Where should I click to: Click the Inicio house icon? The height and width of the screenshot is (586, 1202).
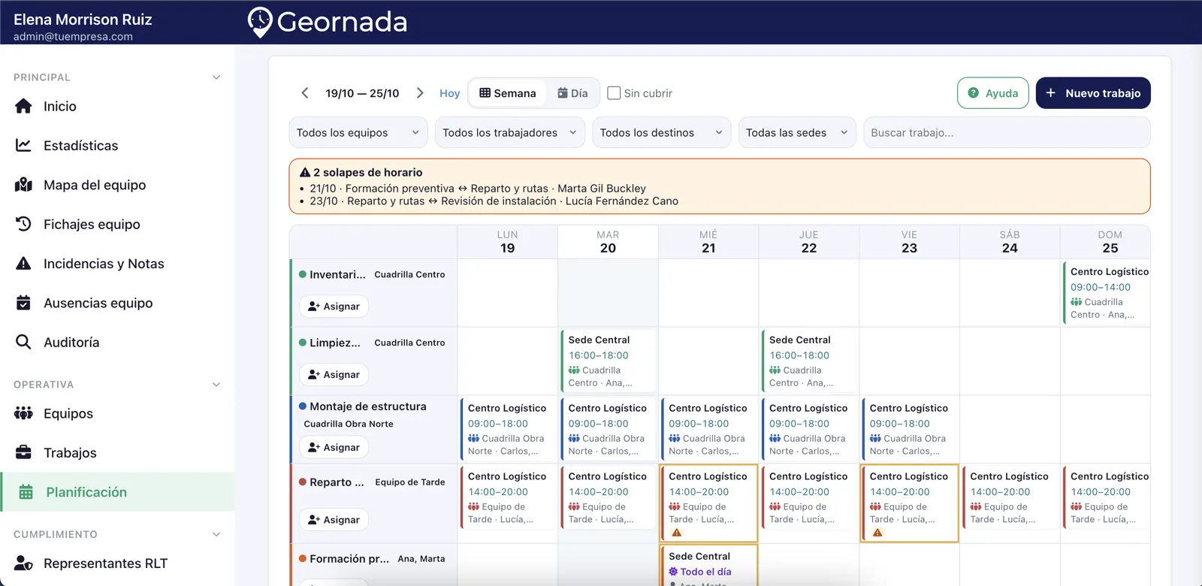pos(24,106)
